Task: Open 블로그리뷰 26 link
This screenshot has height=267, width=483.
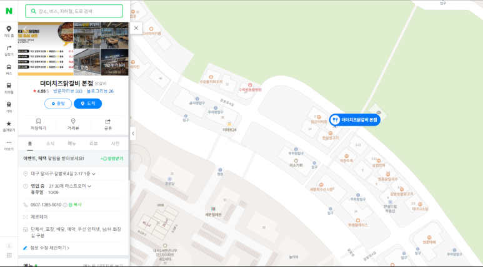Action: pyautogui.click(x=100, y=91)
